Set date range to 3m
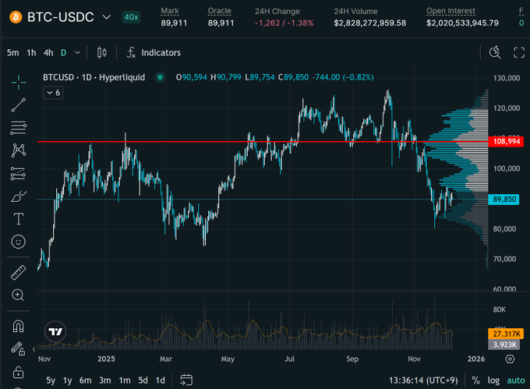 105,380
